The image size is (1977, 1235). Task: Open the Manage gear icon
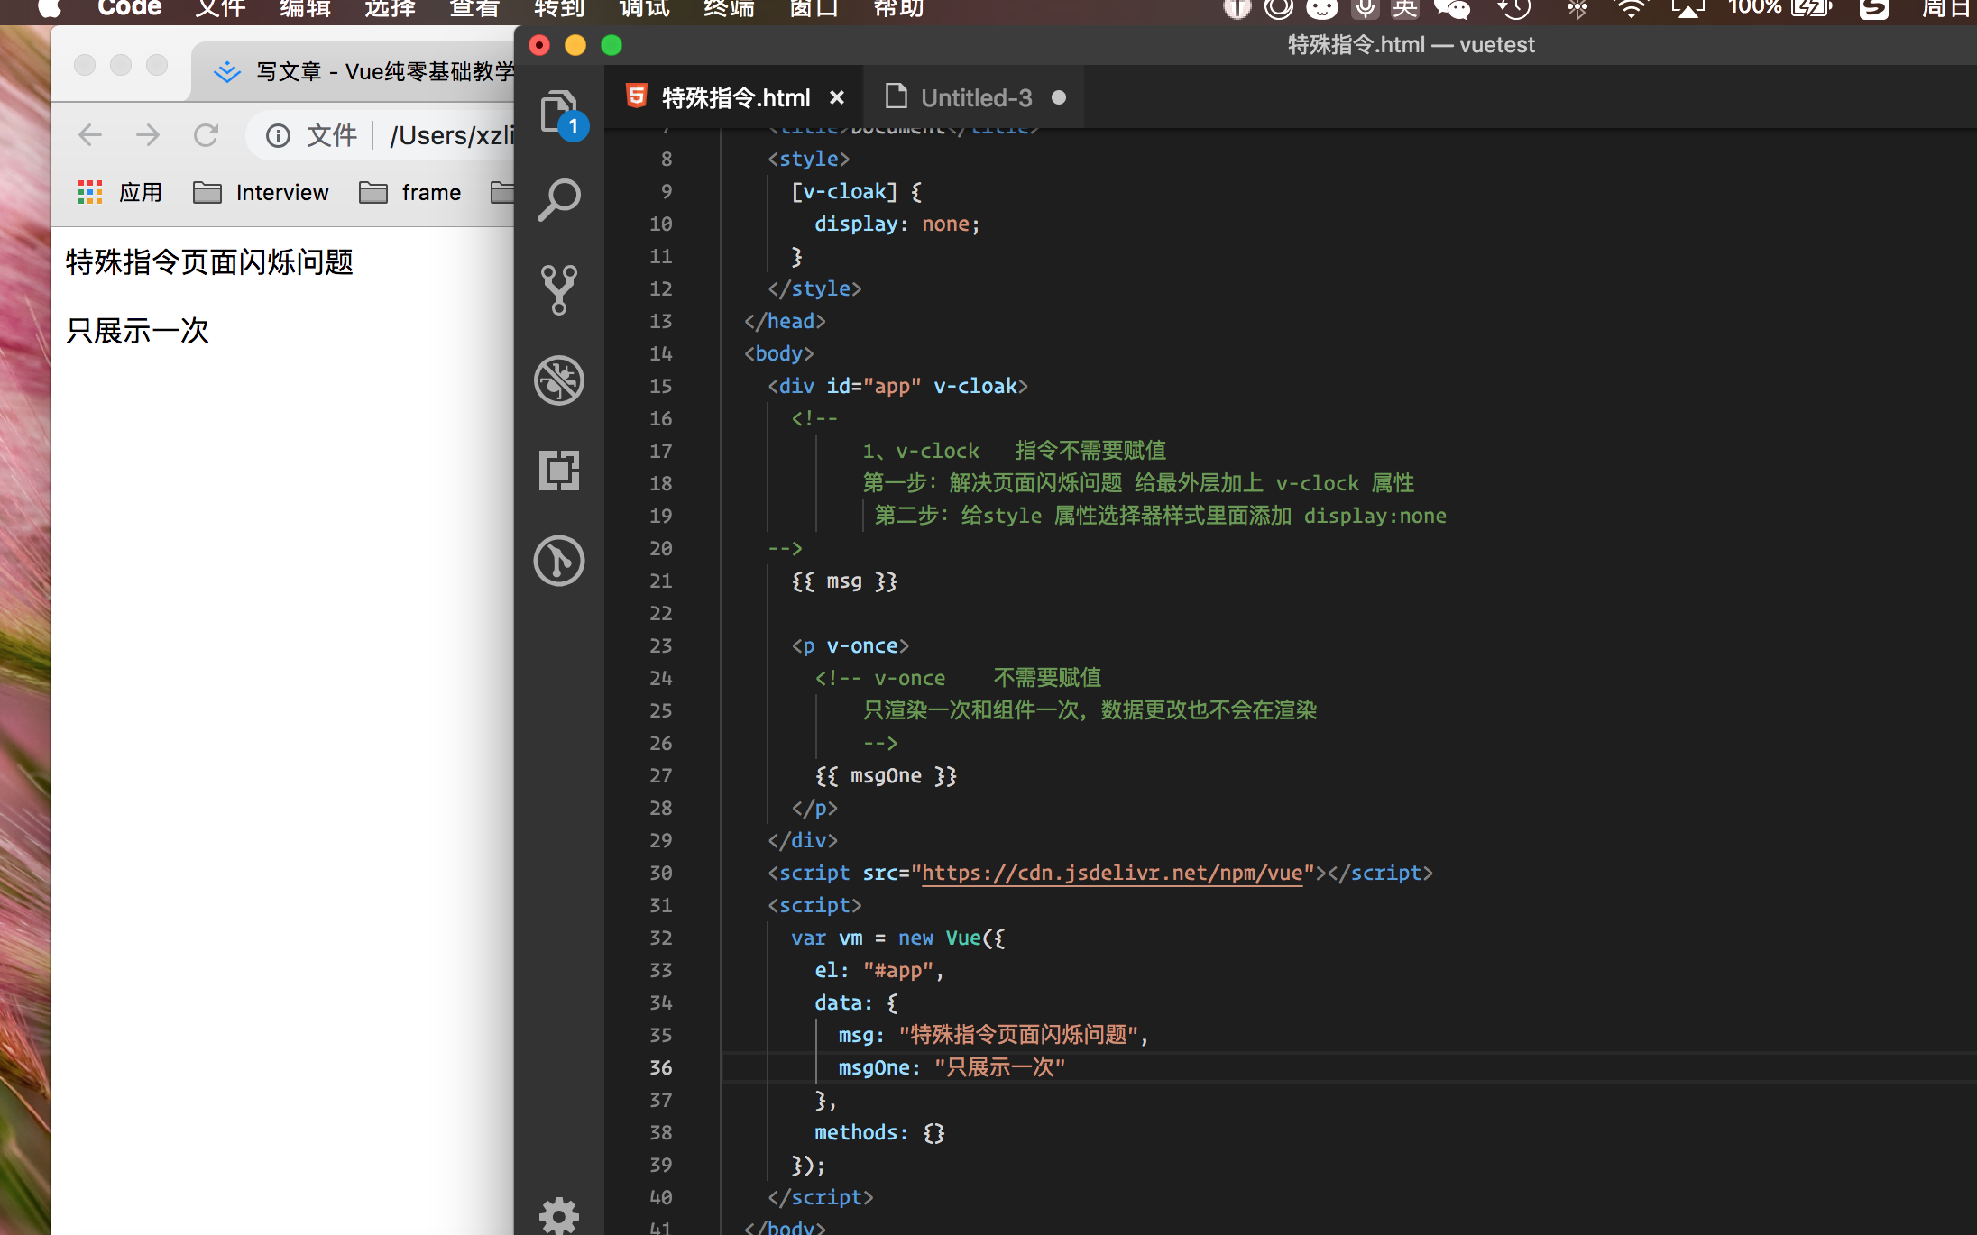pos(559,1215)
